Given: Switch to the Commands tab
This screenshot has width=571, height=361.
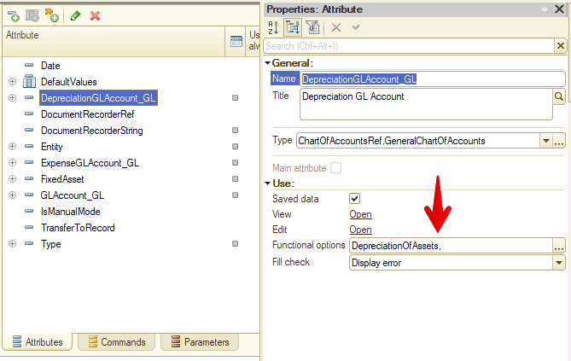Looking at the screenshot, I should (x=117, y=342).
